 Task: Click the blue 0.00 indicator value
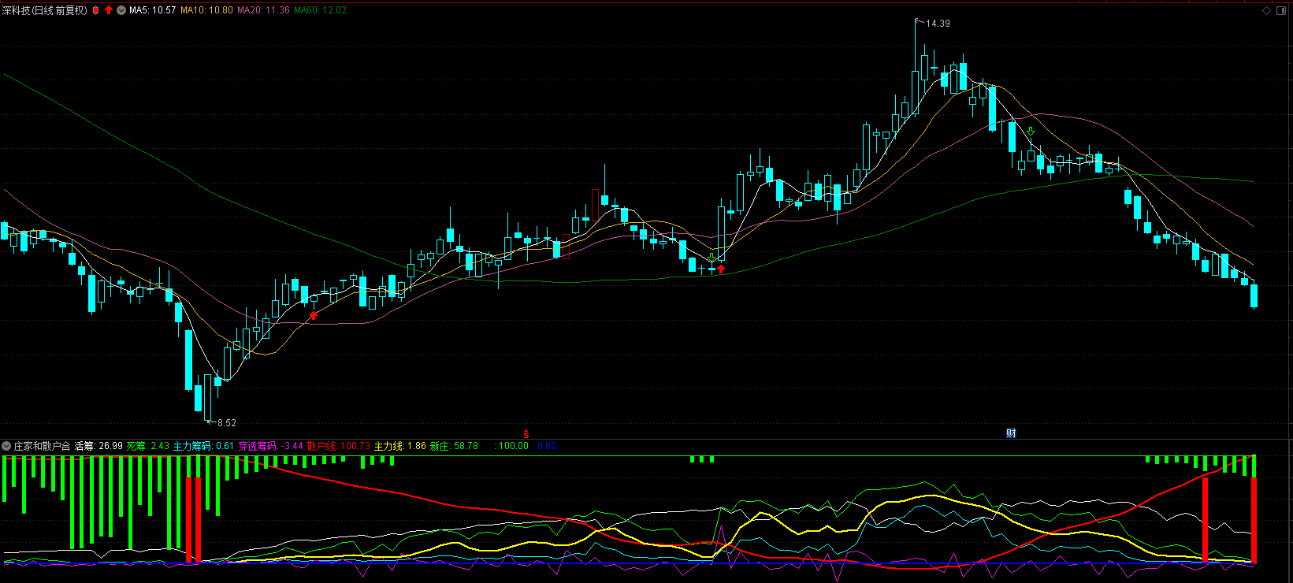[x=547, y=446]
